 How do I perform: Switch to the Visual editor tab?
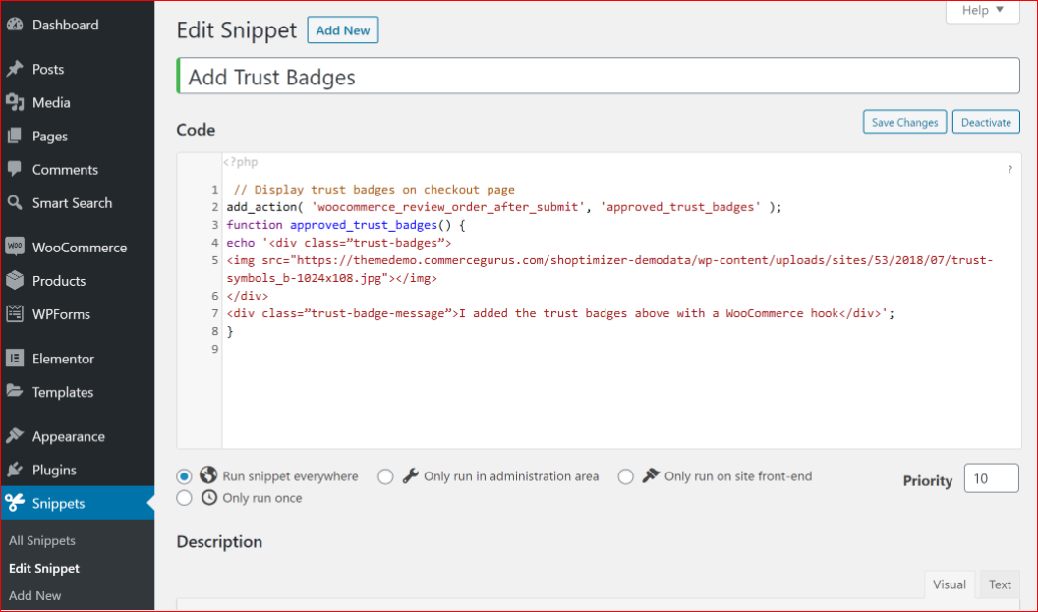click(x=949, y=584)
